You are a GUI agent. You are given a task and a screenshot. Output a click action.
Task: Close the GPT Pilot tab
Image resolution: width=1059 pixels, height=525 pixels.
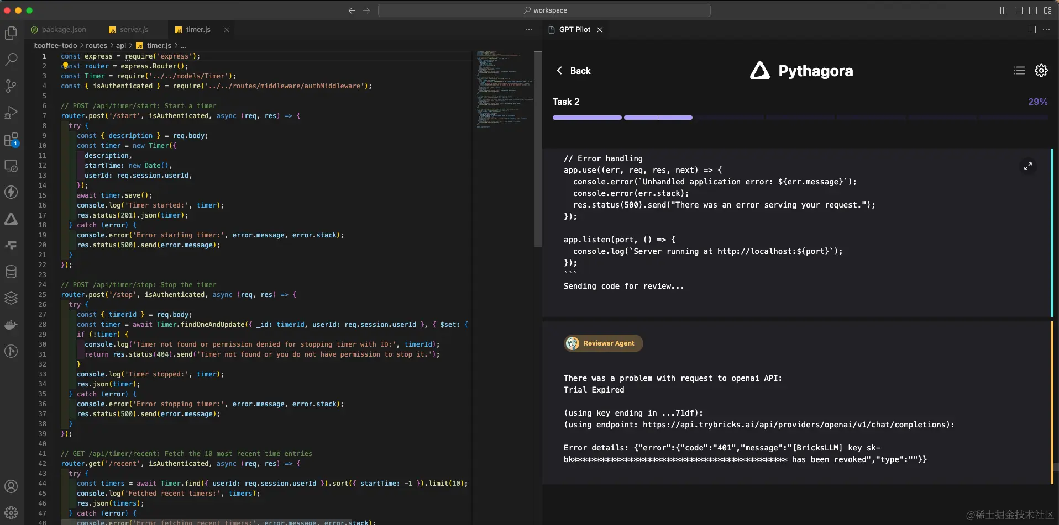[600, 30]
